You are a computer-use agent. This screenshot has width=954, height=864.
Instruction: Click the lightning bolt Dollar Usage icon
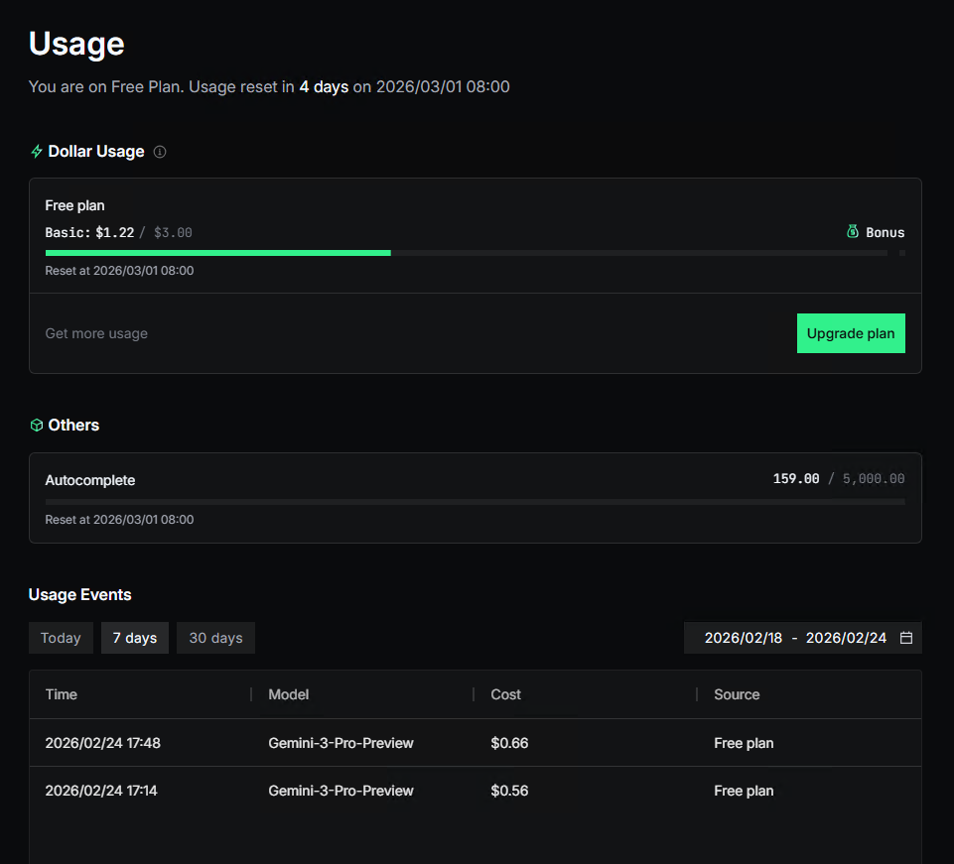tap(37, 152)
